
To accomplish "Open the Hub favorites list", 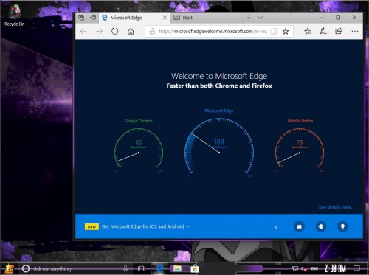I will click(x=308, y=32).
